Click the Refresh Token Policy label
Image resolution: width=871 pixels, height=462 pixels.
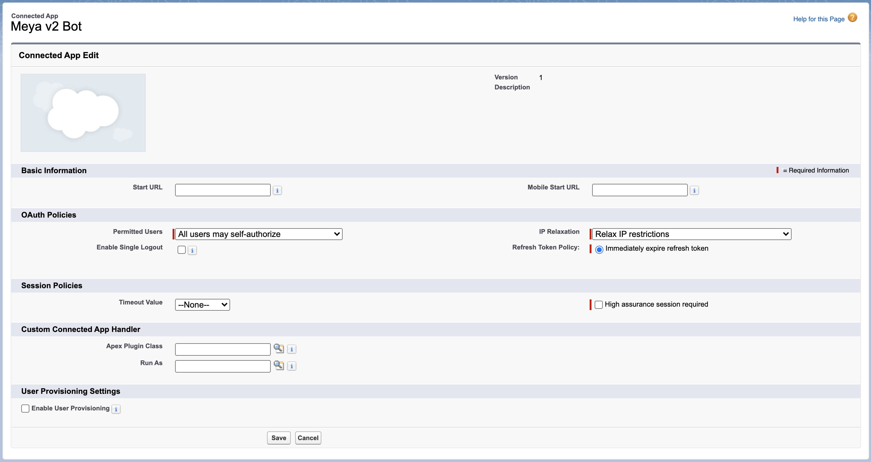[x=546, y=247]
